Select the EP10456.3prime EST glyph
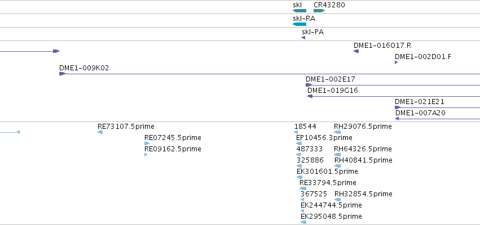Screen dimensions: 480x225 pyautogui.click(x=299, y=143)
